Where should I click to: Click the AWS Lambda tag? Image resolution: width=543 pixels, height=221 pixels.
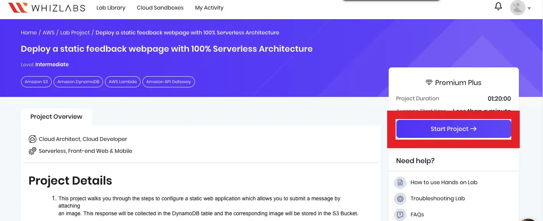click(123, 82)
